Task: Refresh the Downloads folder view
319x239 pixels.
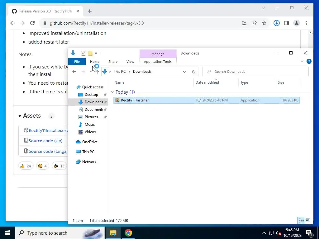Action: tap(194, 72)
